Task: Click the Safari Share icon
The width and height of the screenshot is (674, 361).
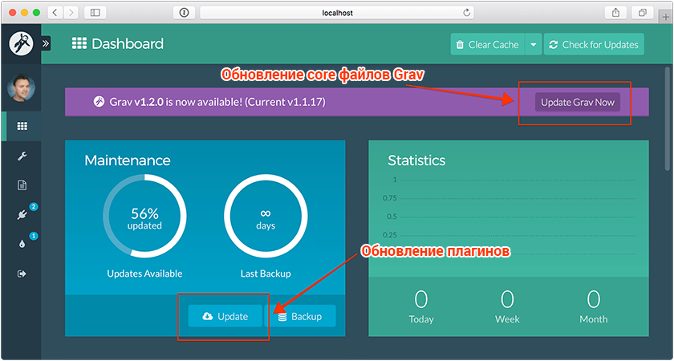Action: [616, 13]
